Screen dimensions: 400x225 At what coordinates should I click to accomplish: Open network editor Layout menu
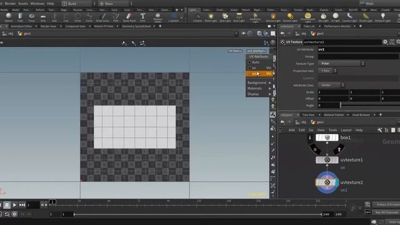pyautogui.click(x=346, y=130)
